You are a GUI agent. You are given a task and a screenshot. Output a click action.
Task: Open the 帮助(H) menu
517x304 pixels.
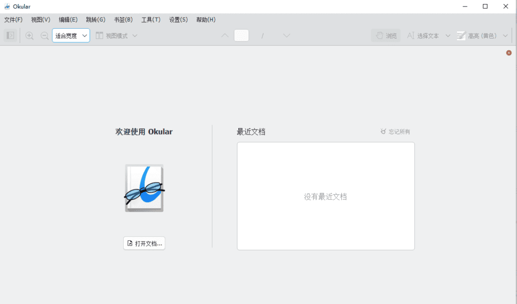tap(206, 20)
